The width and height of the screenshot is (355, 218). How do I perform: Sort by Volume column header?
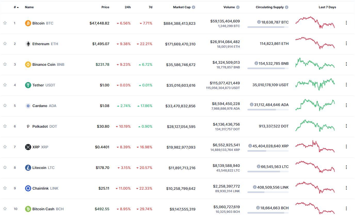[229, 7]
